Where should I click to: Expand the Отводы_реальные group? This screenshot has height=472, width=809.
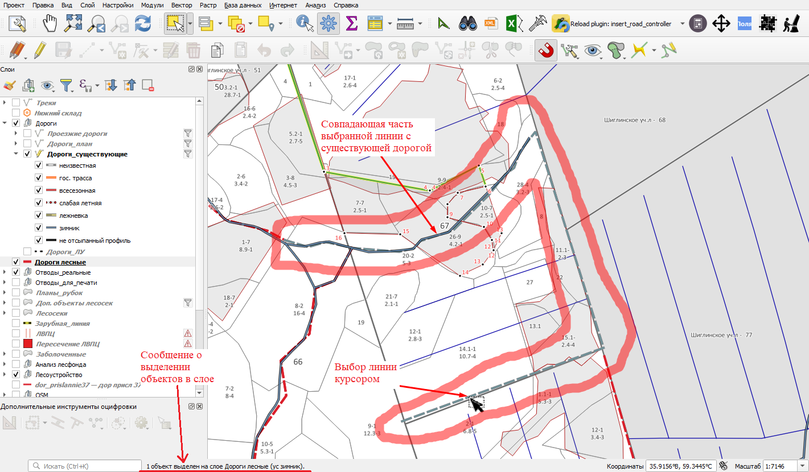coord(5,272)
